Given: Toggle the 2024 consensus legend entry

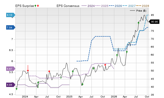Looking at the screenshot, I should (x=88, y=6).
